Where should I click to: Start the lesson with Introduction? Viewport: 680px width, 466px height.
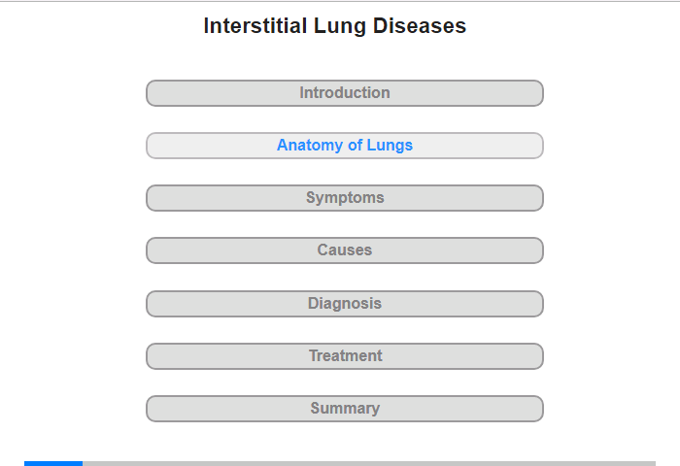pos(345,93)
